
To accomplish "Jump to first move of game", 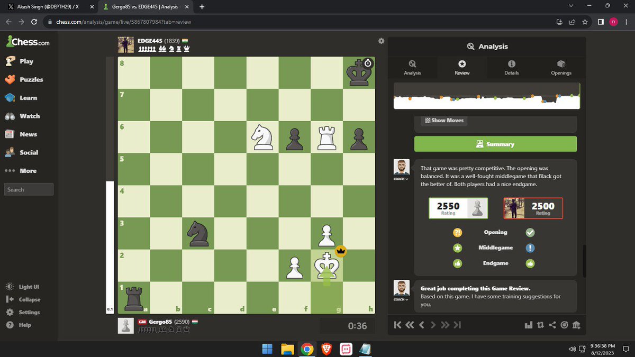I will tap(397, 325).
